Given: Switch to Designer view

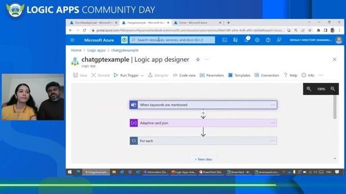Looking at the screenshot, I should [x=158, y=75].
